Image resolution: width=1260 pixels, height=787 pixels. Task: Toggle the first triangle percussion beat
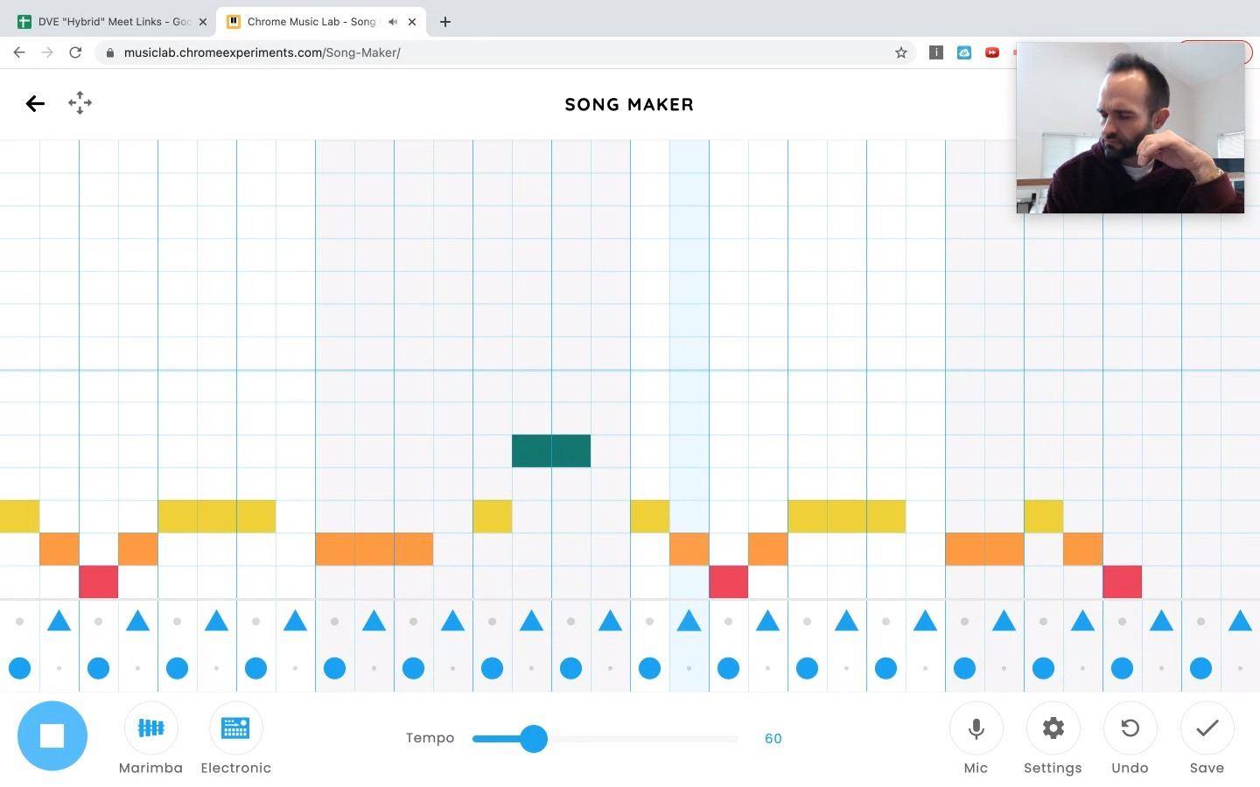point(59,622)
